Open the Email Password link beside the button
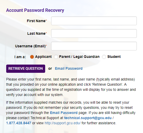The width and height of the screenshot is (143, 133). click(69, 68)
